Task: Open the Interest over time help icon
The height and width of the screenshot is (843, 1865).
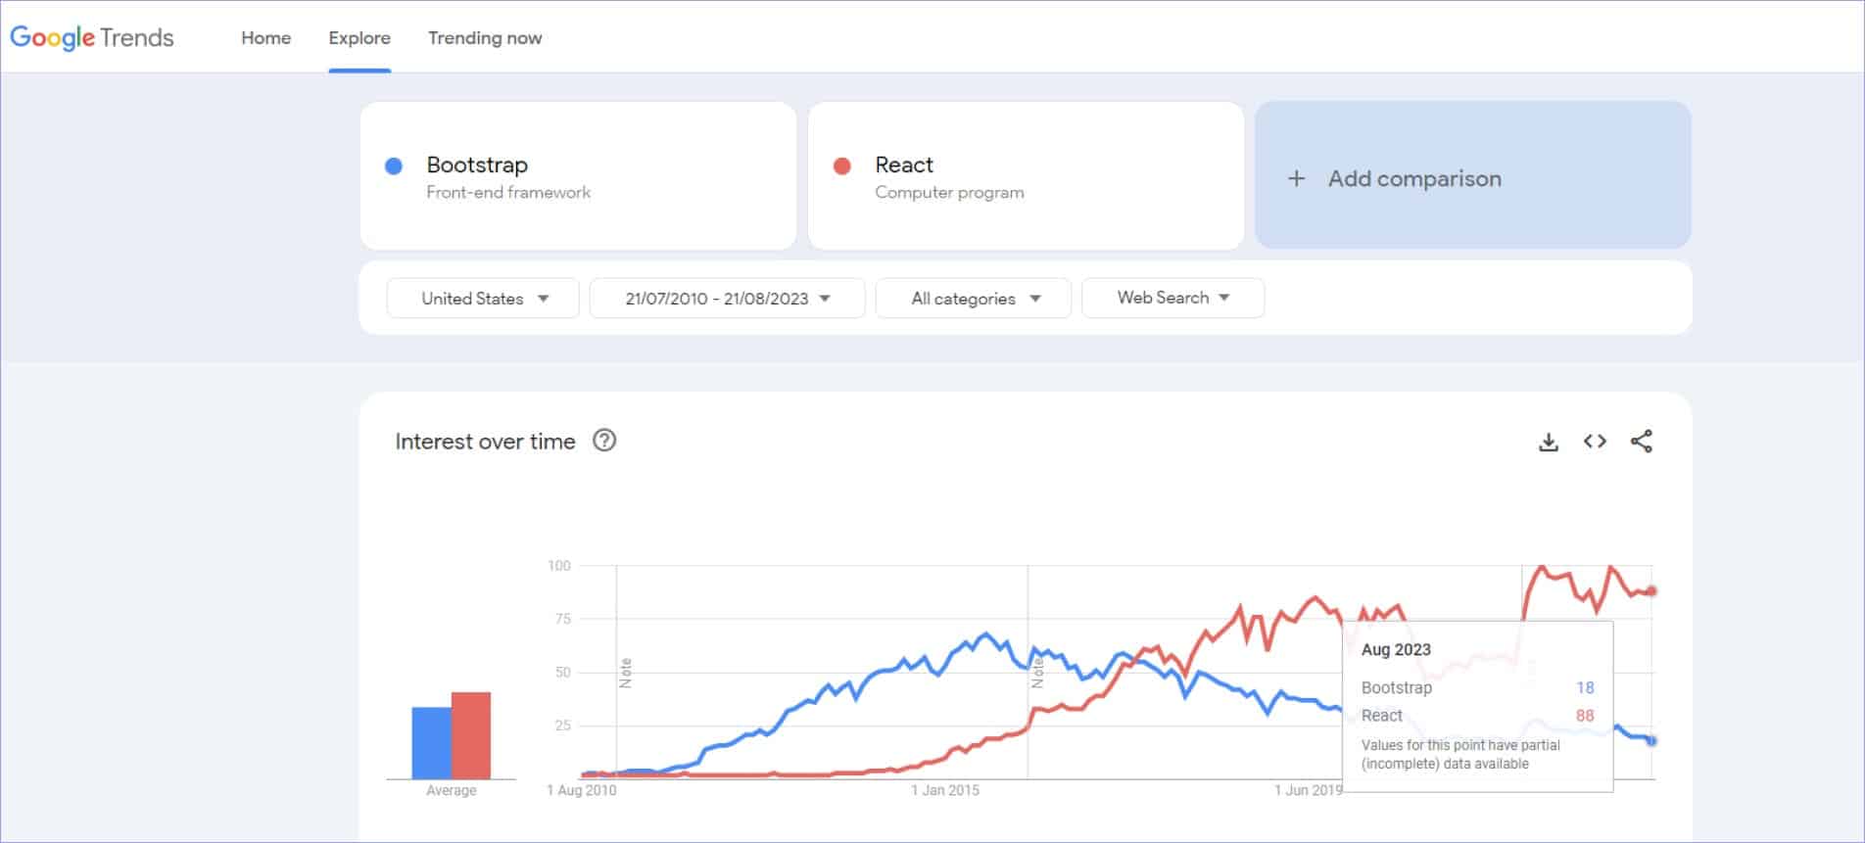Action: point(604,441)
